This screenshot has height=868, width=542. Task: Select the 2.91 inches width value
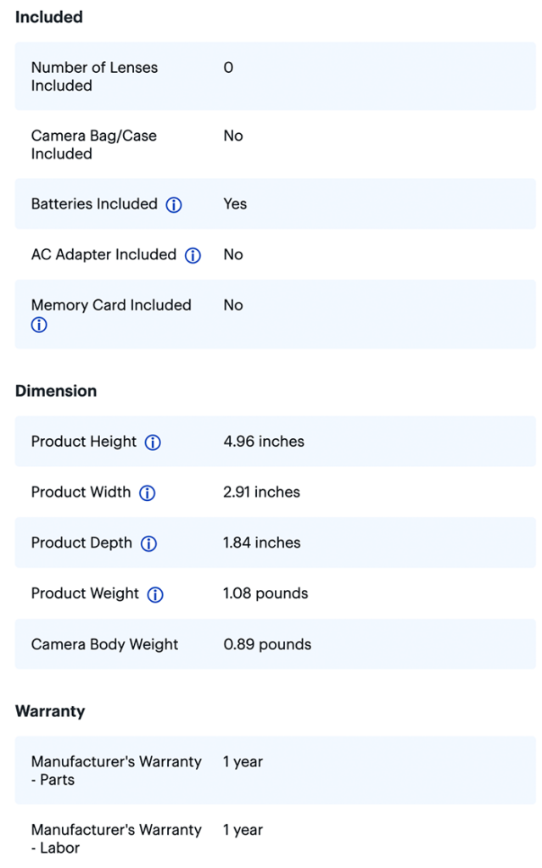(x=261, y=492)
